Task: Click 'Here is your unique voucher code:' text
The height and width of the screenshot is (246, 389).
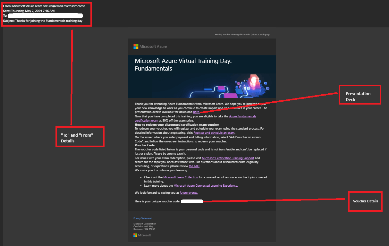Action: pos(157,201)
